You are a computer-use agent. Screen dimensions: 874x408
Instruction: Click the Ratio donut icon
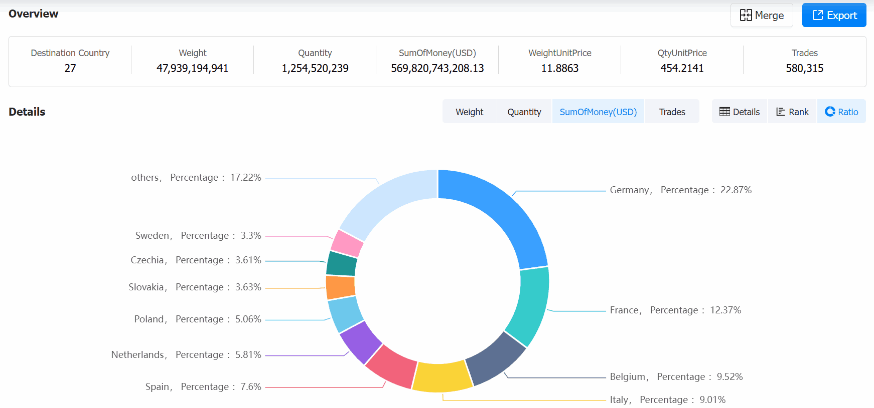(830, 112)
